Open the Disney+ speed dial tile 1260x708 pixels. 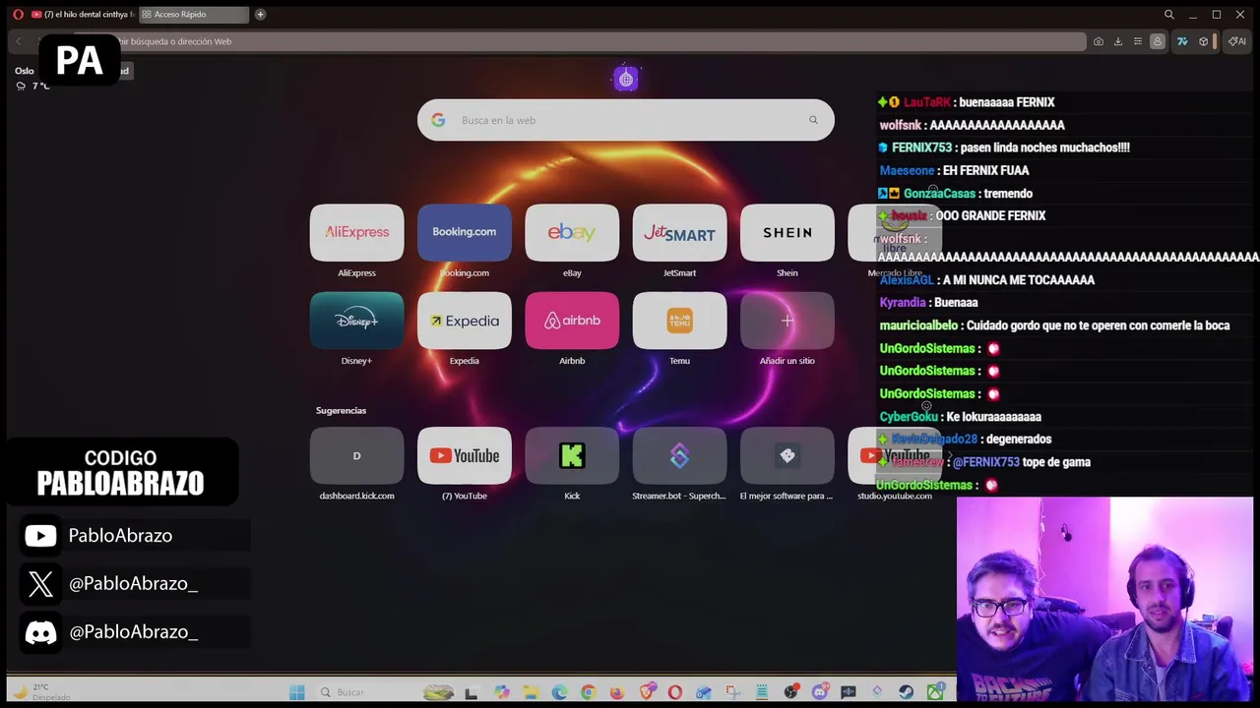(x=356, y=321)
